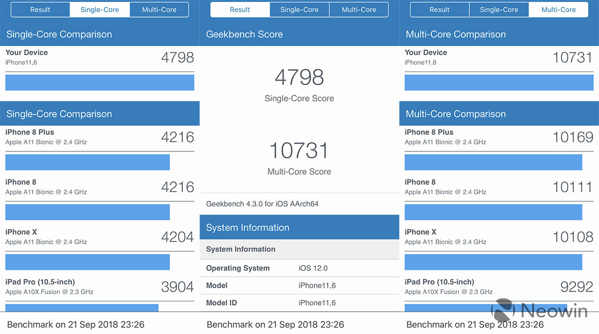
Task: Go to Result tab in Multi-Core Comparison panel
Action: click(x=439, y=10)
